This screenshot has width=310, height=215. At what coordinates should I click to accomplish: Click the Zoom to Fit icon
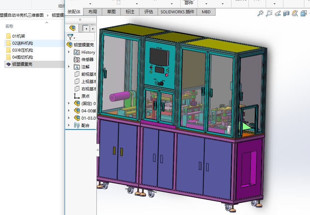pyautogui.click(x=260, y=13)
